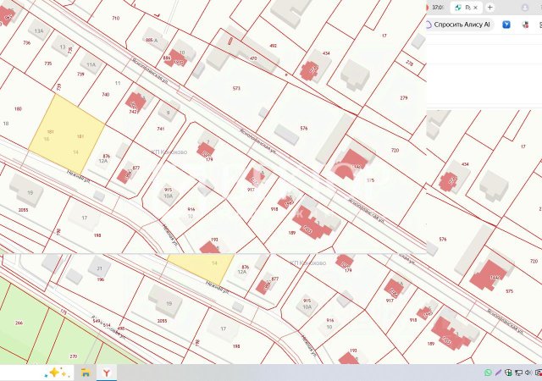The width and height of the screenshot is (542, 381).
Task: Click the network connection tray icon
Action: [518, 373]
